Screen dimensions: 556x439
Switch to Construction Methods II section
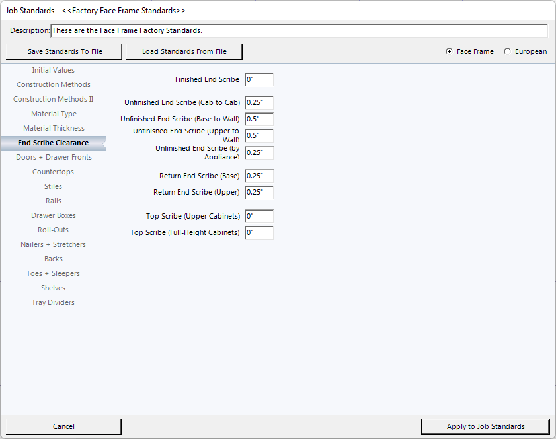tap(53, 99)
